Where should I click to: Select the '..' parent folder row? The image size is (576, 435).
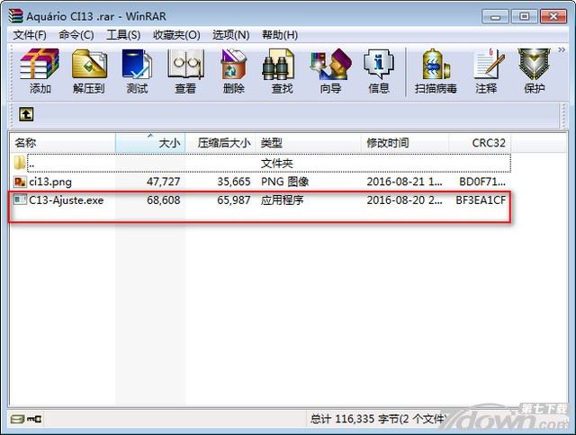(x=261, y=164)
